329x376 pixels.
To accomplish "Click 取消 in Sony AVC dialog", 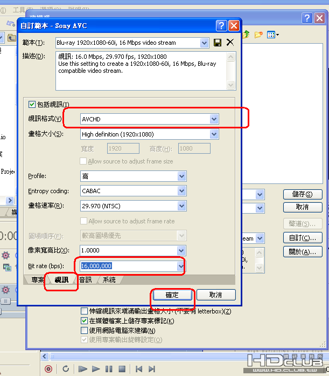I will click(216, 295).
